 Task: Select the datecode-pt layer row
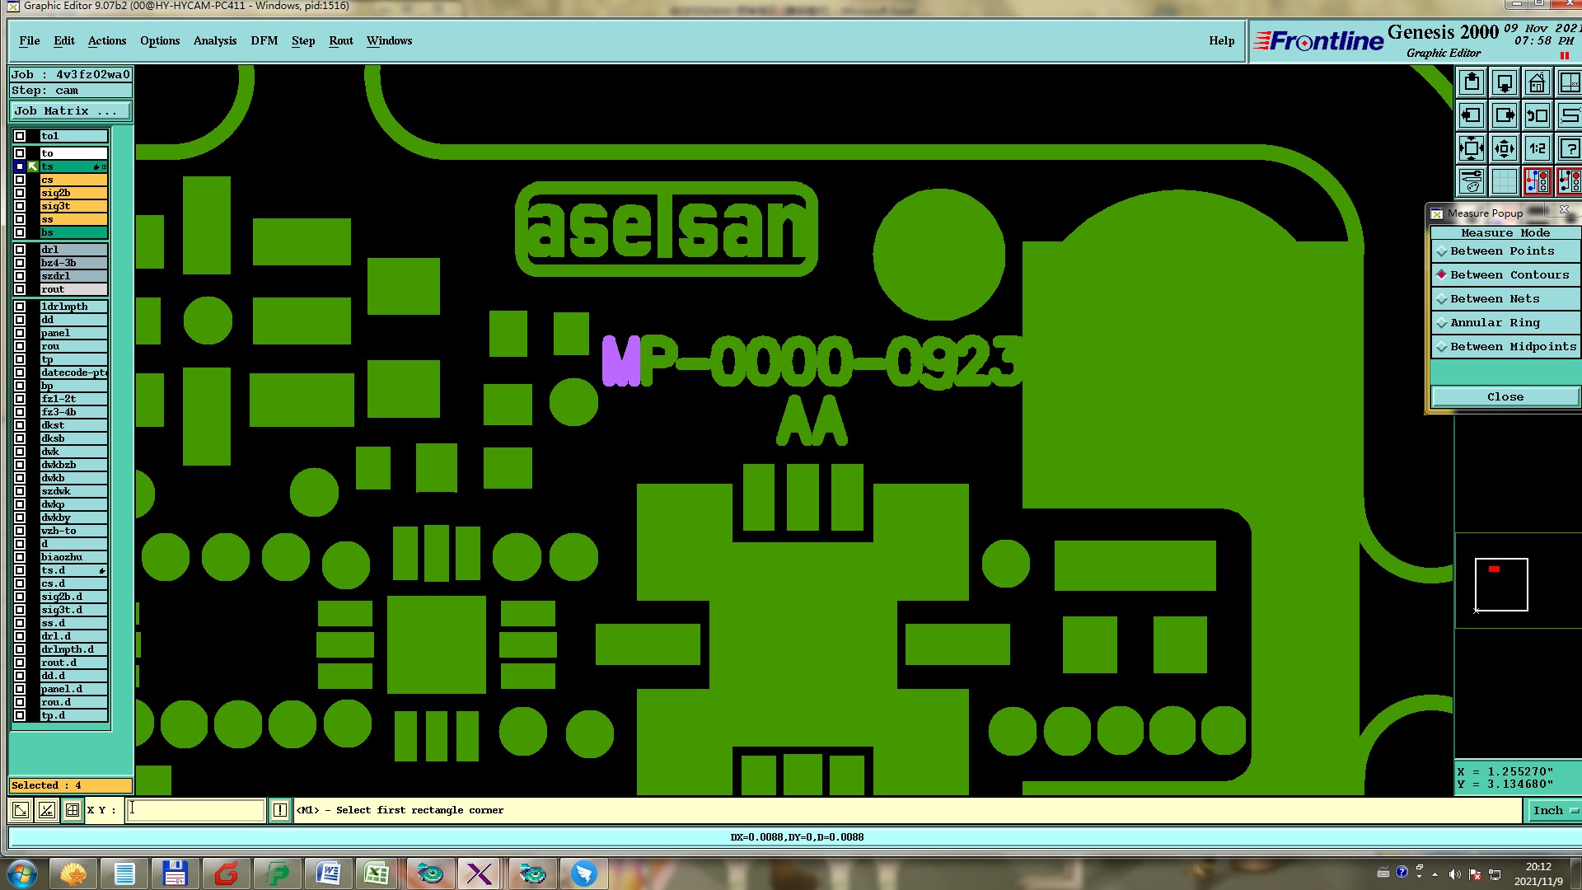click(x=74, y=372)
